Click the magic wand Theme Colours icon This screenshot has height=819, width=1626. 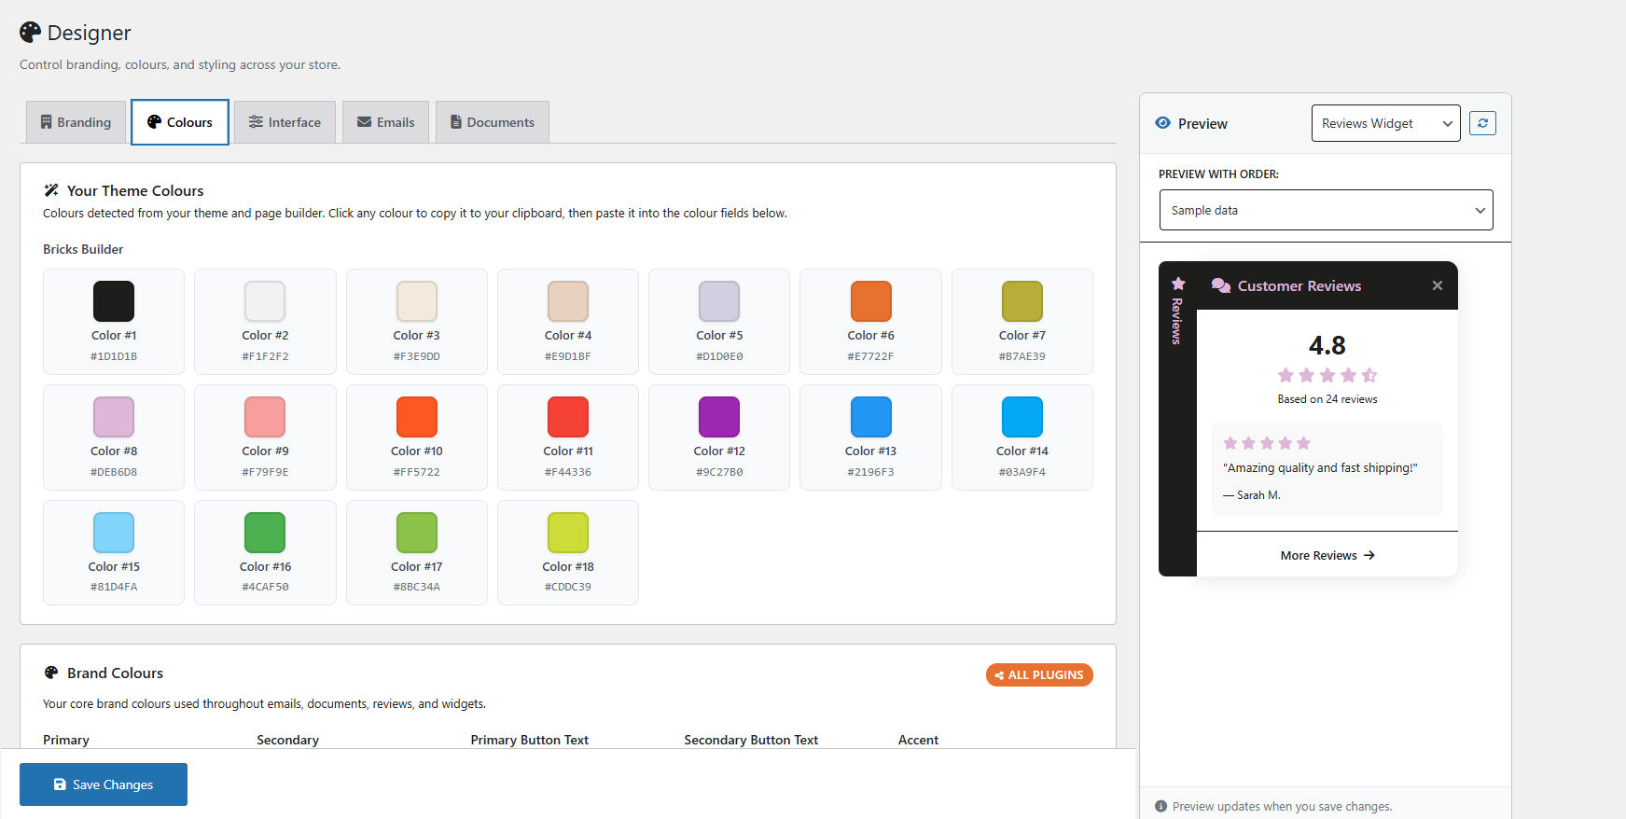(x=51, y=190)
